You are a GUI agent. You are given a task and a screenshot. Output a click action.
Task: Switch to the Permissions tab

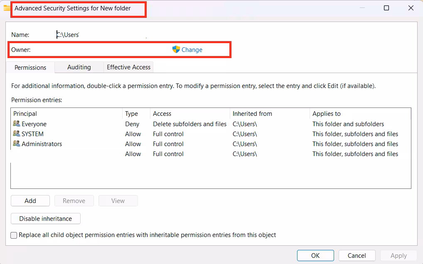coord(30,67)
